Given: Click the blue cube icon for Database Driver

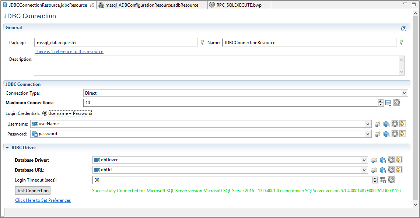Looking at the screenshot, I should (x=382, y=161).
